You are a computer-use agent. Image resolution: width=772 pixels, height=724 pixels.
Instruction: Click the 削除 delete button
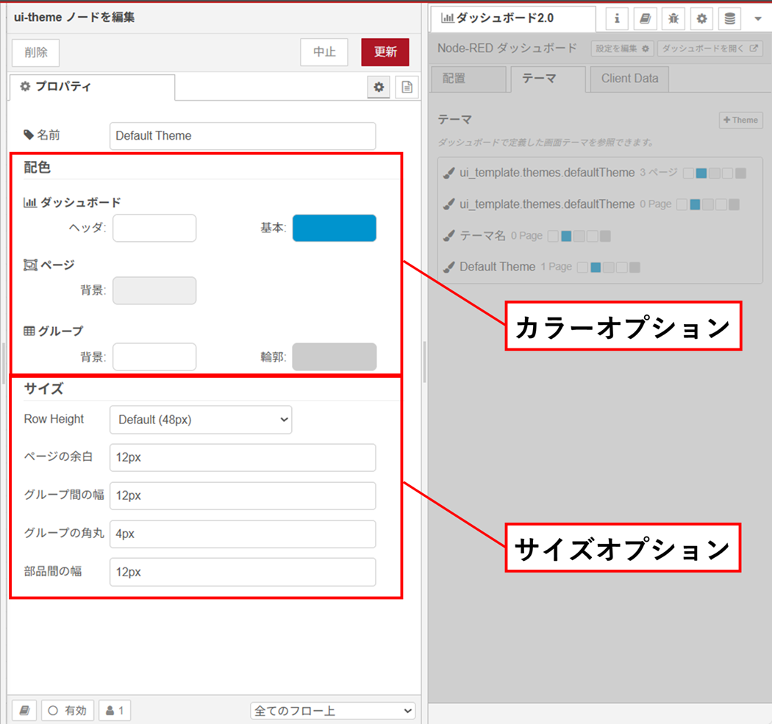(x=35, y=53)
